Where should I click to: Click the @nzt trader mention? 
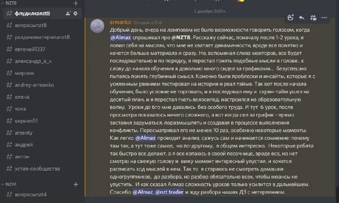[x=169, y=192]
